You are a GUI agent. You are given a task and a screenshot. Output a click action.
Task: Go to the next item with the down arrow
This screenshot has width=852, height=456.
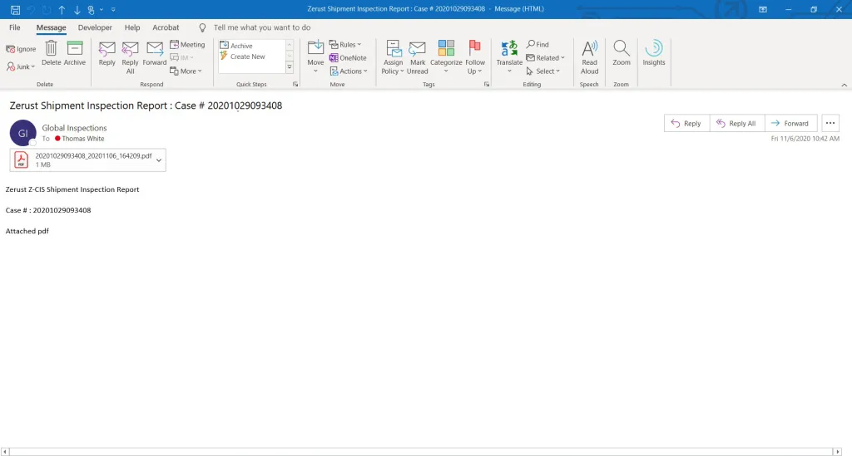77,9
